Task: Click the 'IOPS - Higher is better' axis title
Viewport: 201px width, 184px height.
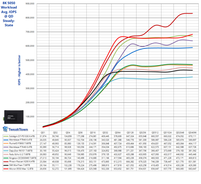Action: coord(19,70)
